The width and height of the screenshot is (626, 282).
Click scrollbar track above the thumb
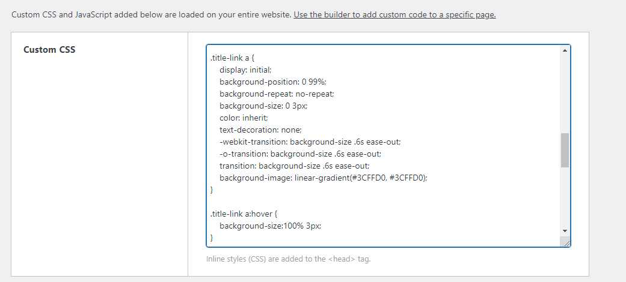(x=565, y=94)
